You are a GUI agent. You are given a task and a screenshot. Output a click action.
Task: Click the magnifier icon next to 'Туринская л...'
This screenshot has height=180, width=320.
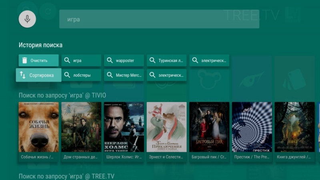click(x=152, y=60)
